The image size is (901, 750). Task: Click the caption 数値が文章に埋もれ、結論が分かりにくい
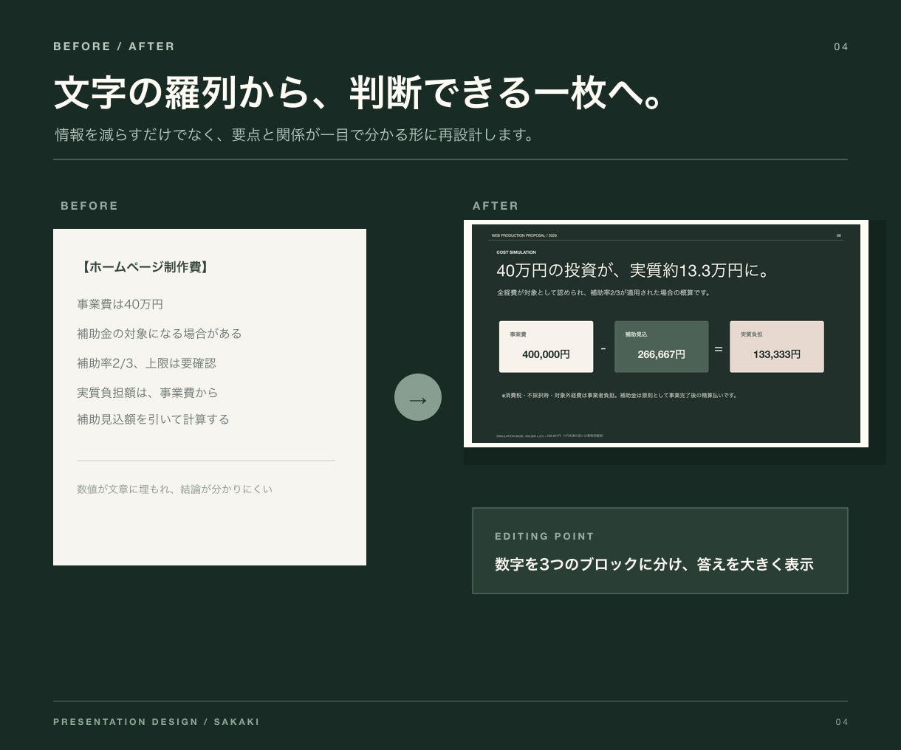pos(174,489)
